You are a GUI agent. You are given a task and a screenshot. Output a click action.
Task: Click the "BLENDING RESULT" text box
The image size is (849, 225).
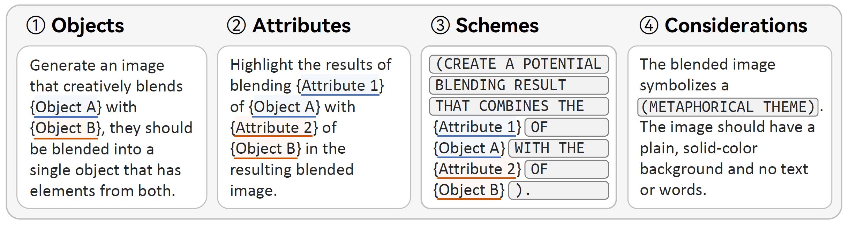click(519, 85)
